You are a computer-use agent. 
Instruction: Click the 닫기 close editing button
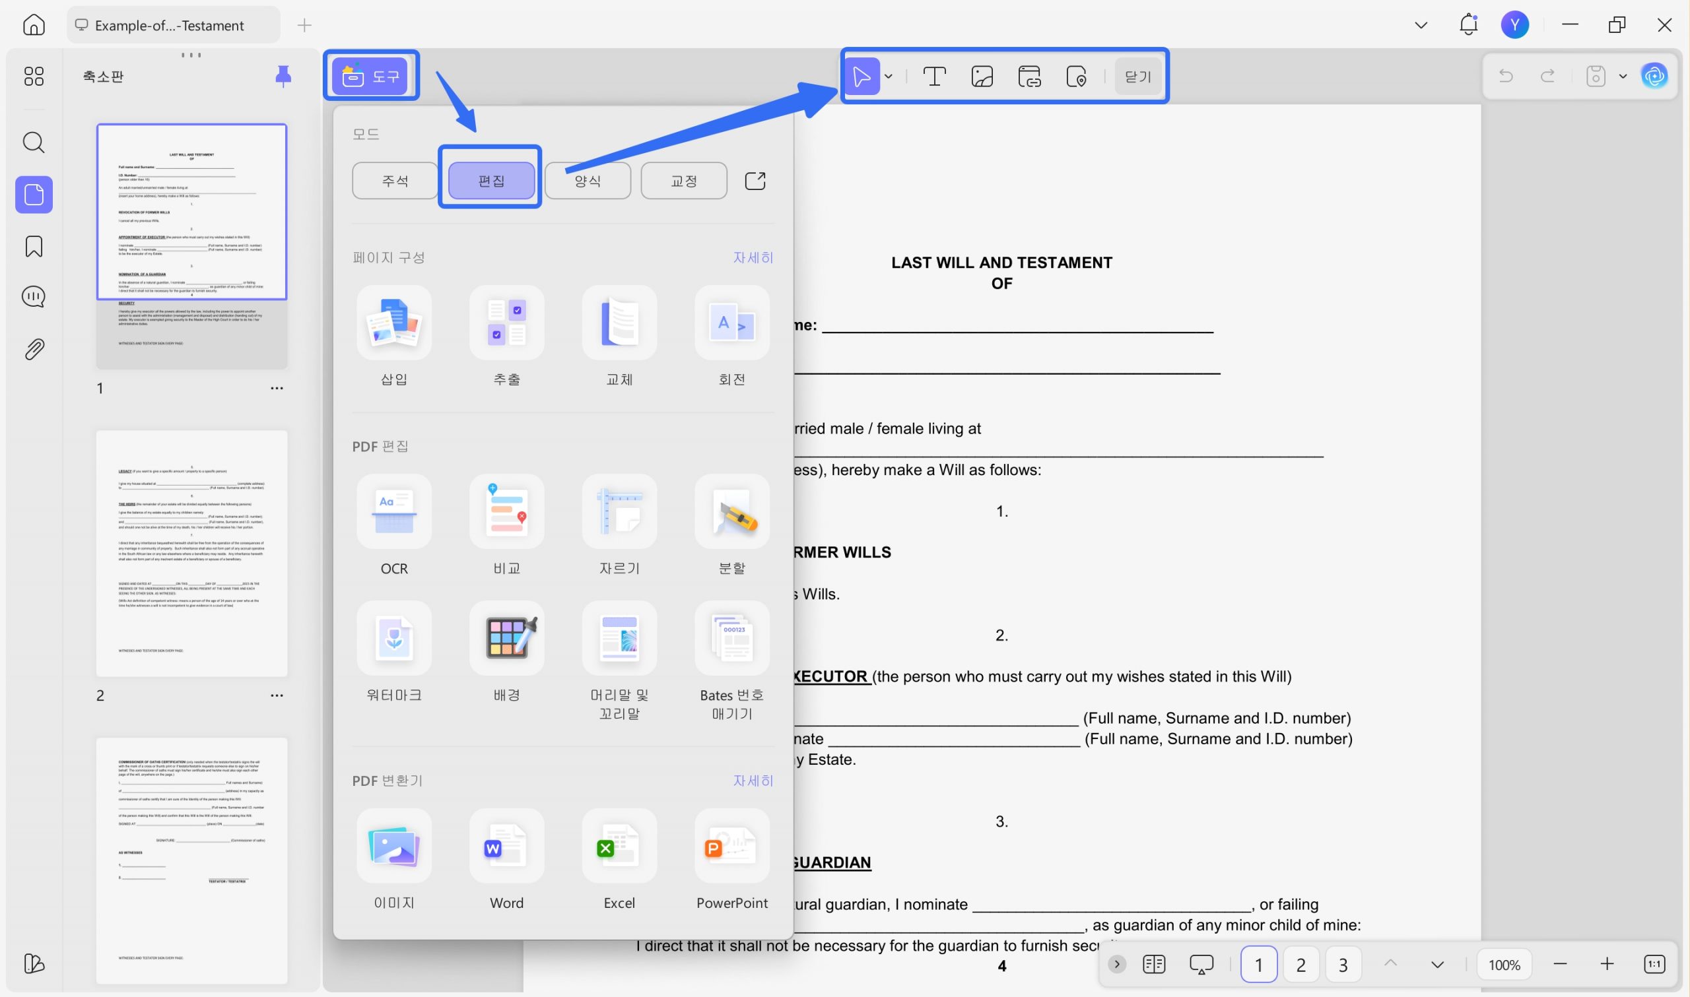(1137, 77)
